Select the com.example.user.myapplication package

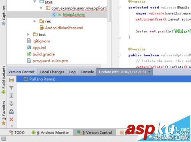click(x=79, y=8)
